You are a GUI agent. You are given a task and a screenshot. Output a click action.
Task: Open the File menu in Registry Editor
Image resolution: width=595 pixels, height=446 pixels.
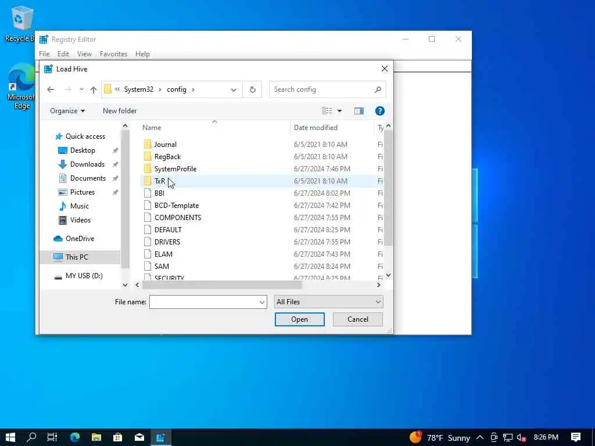tap(44, 54)
